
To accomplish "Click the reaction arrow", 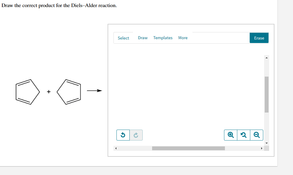I will tap(94, 91).
